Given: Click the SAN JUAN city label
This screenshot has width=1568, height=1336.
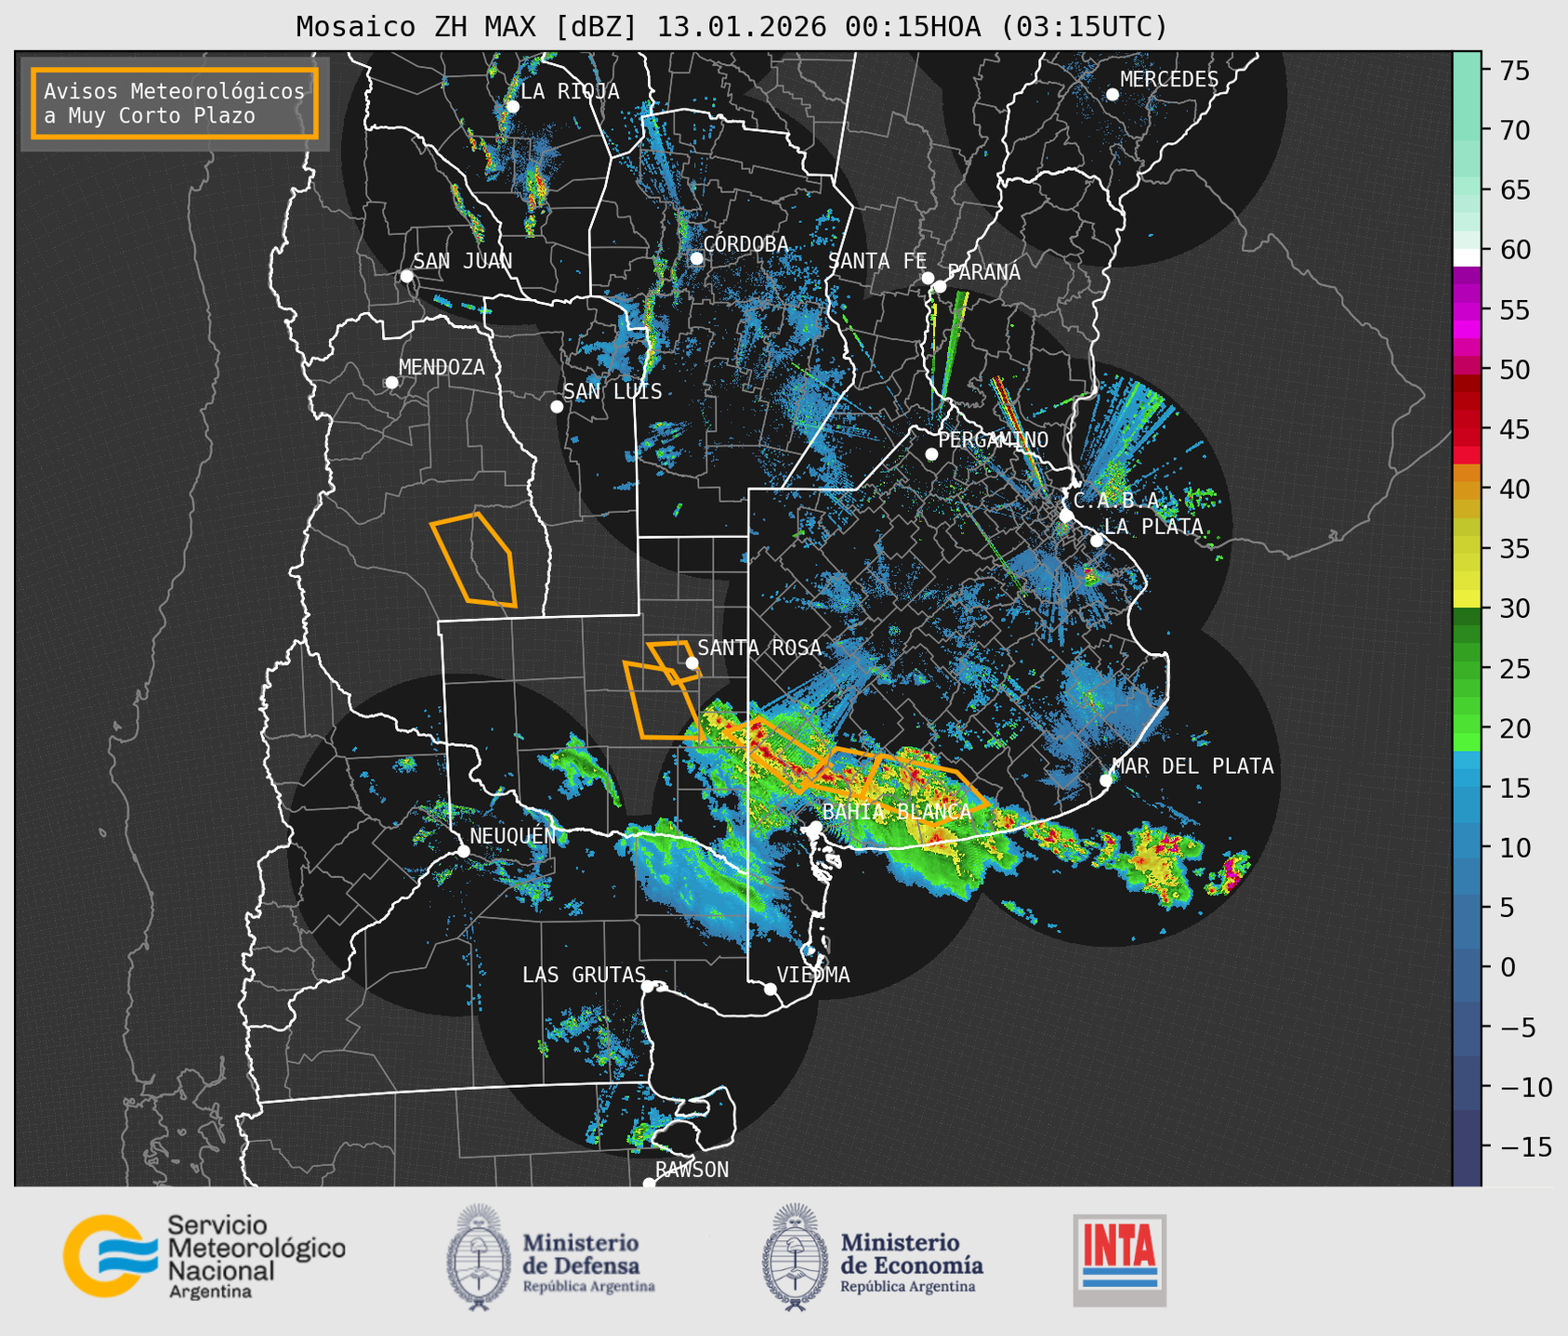Looking at the screenshot, I should point(463,261).
